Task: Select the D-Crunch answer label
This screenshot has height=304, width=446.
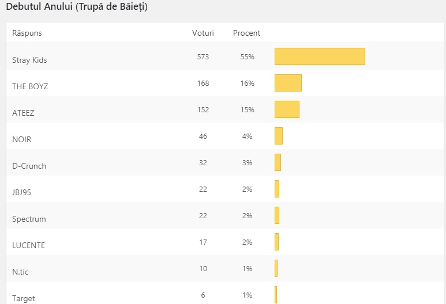Action: 29,166
